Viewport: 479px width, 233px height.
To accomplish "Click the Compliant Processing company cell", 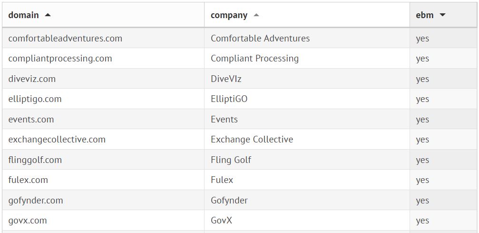I will [254, 59].
